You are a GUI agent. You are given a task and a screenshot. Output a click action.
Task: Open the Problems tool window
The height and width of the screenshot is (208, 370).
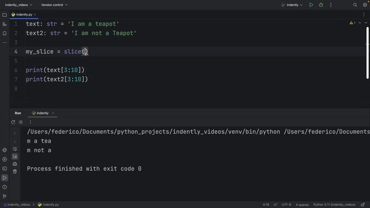click(x=5, y=187)
